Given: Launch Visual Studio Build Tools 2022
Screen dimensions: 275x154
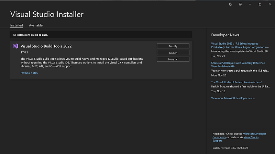Looking at the screenshot, I should pos(173,53).
